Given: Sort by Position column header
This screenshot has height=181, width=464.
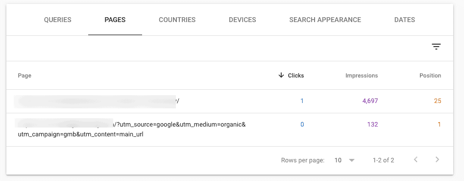Looking at the screenshot, I should pyautogui.click(x=430, y=76).
